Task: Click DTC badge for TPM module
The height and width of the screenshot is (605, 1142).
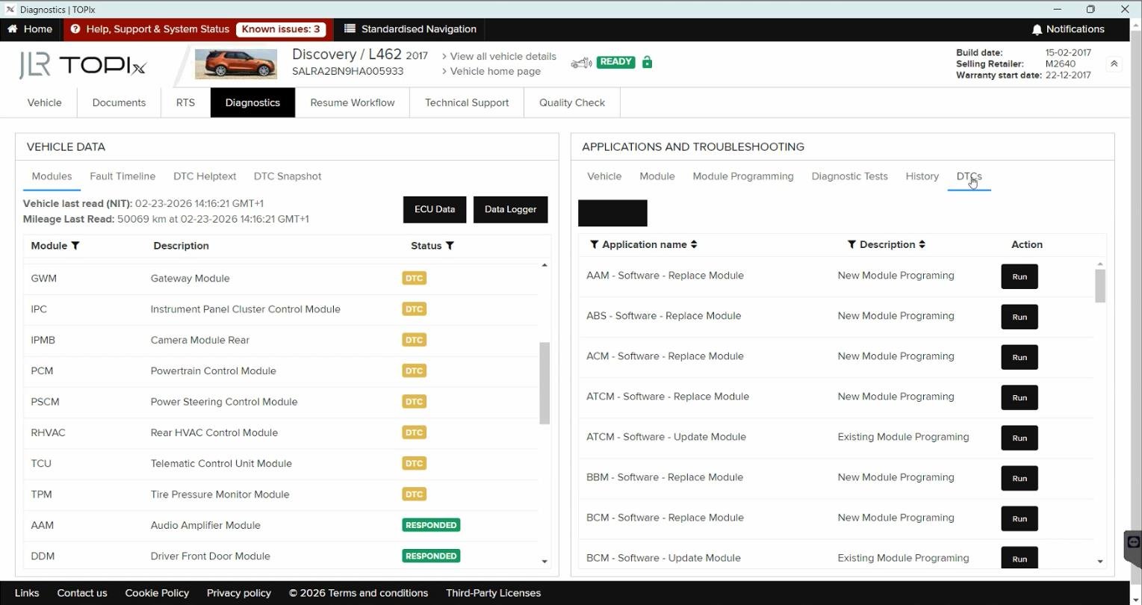Action: (x=414, y=494)
